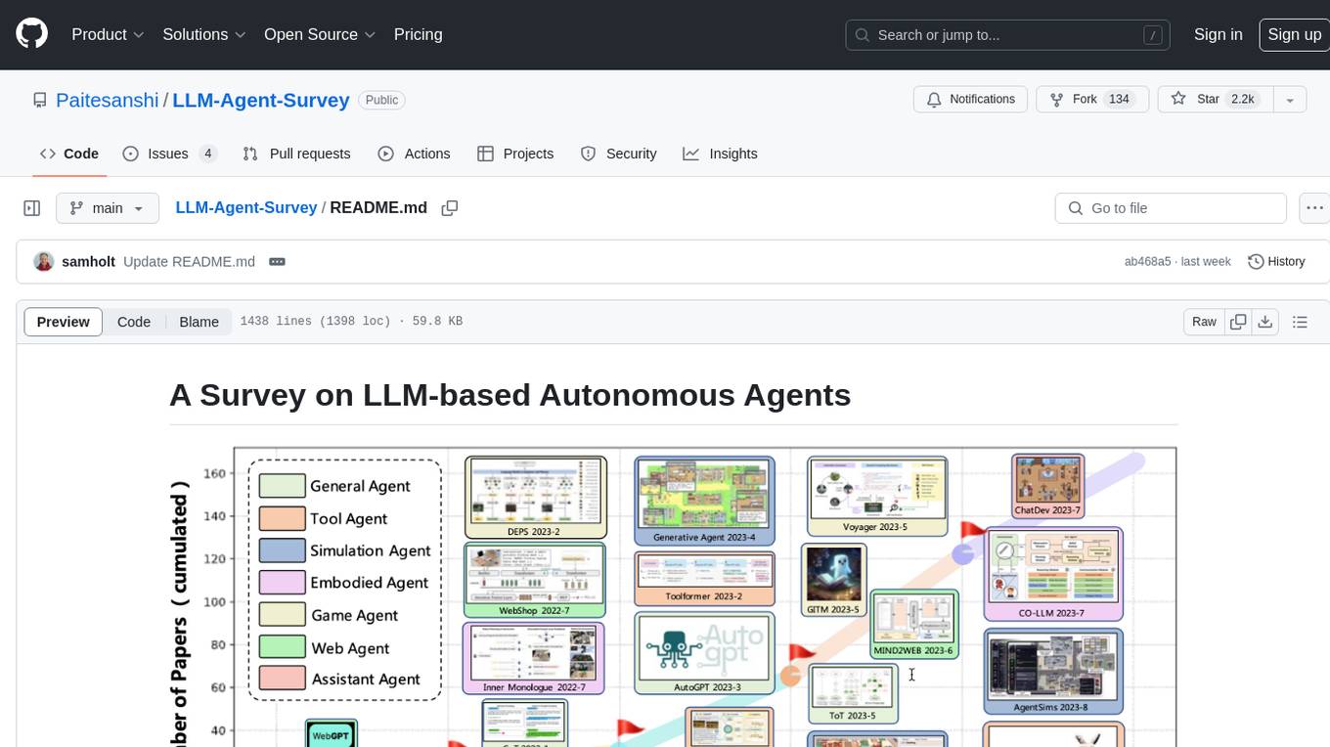Click the AgentSims 2023-8 thumbnail

coord(1052,672)
